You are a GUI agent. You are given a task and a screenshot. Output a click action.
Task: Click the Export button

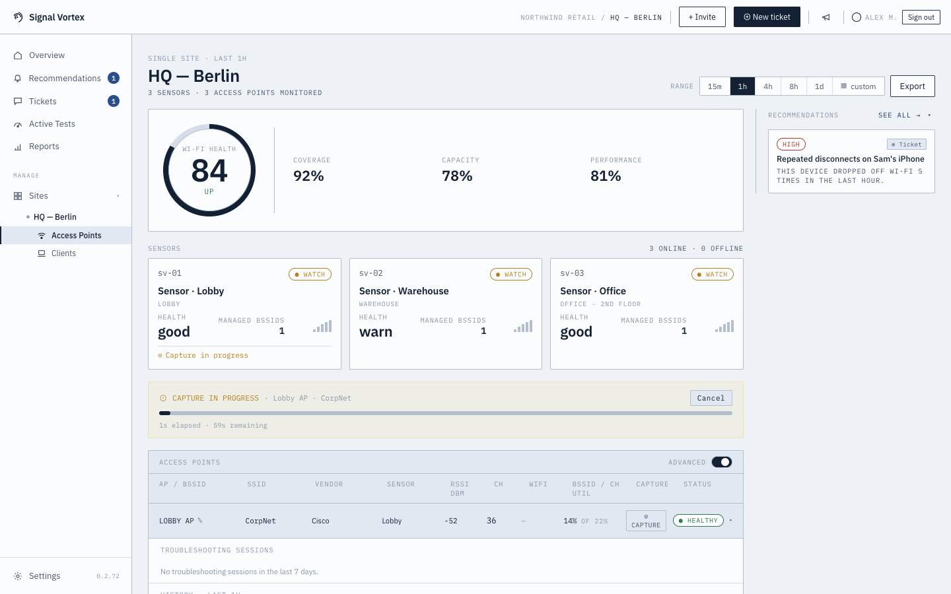(x=913, y=86)
